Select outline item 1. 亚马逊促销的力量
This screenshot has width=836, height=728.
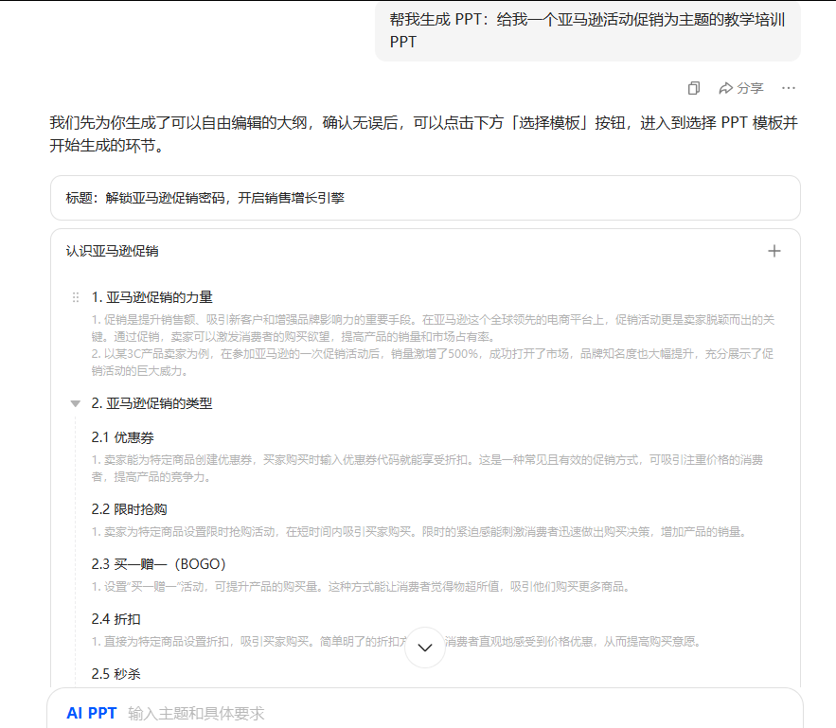pos(151,297)
